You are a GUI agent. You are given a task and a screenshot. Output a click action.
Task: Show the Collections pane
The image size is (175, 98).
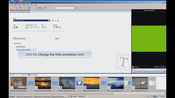pyautogui.click(x=39, y=8)
